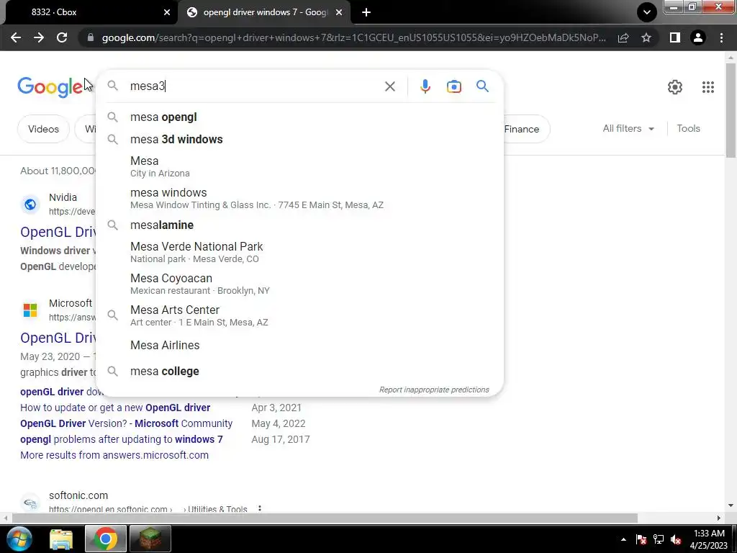
Task: Click the mesa3 search input field
Action: (254, 86)
